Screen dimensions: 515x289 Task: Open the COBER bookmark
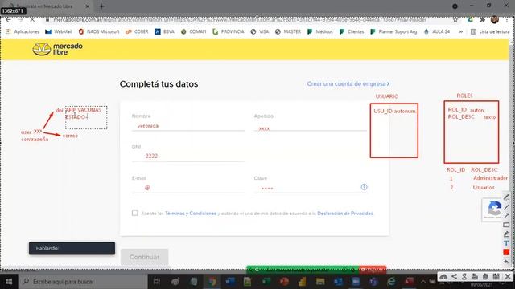[137, 32]
